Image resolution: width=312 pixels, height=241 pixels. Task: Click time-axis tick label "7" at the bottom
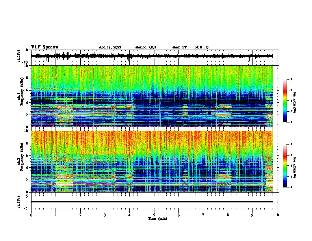click(x=203, y=215)
